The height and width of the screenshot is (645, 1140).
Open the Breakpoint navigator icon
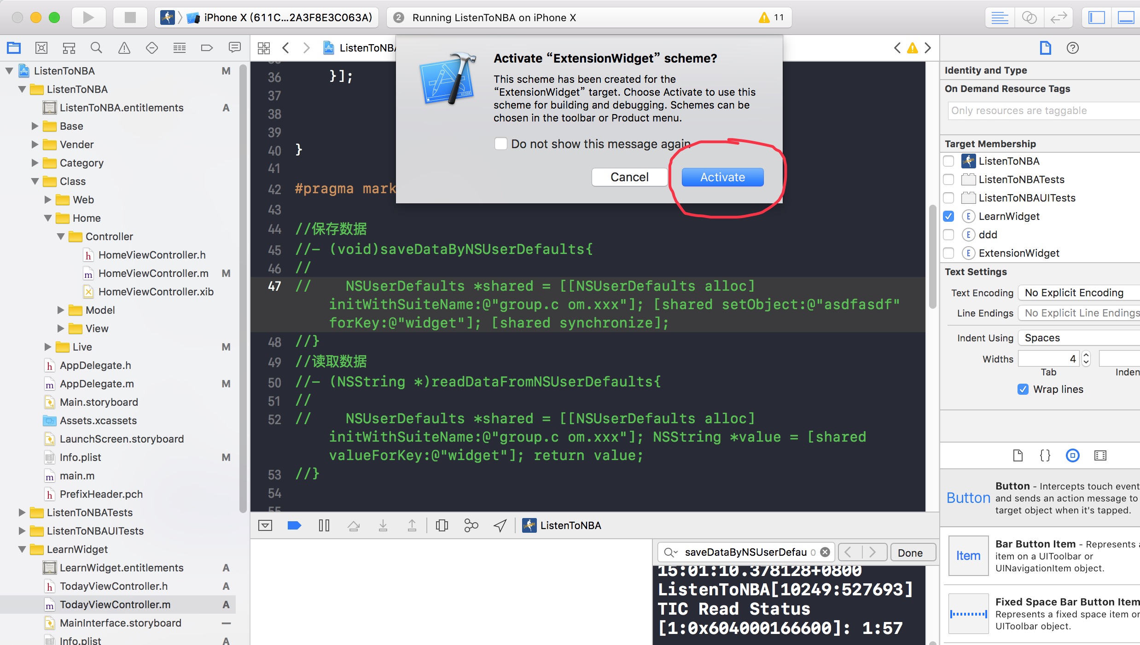(207, 48)
